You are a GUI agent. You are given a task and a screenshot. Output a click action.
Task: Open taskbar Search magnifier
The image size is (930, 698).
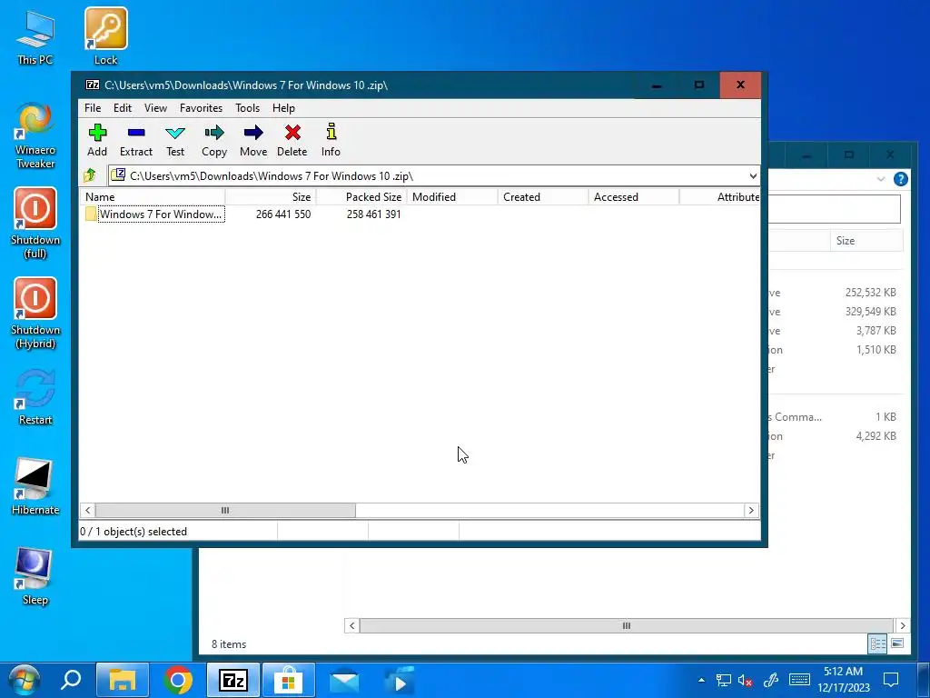point(71,680)
